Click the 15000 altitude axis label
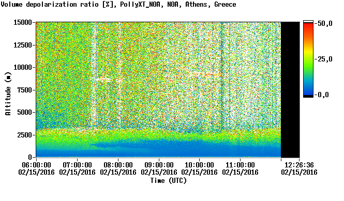Image resolution: width=344 pixels, height=201 pixels. 23,22
